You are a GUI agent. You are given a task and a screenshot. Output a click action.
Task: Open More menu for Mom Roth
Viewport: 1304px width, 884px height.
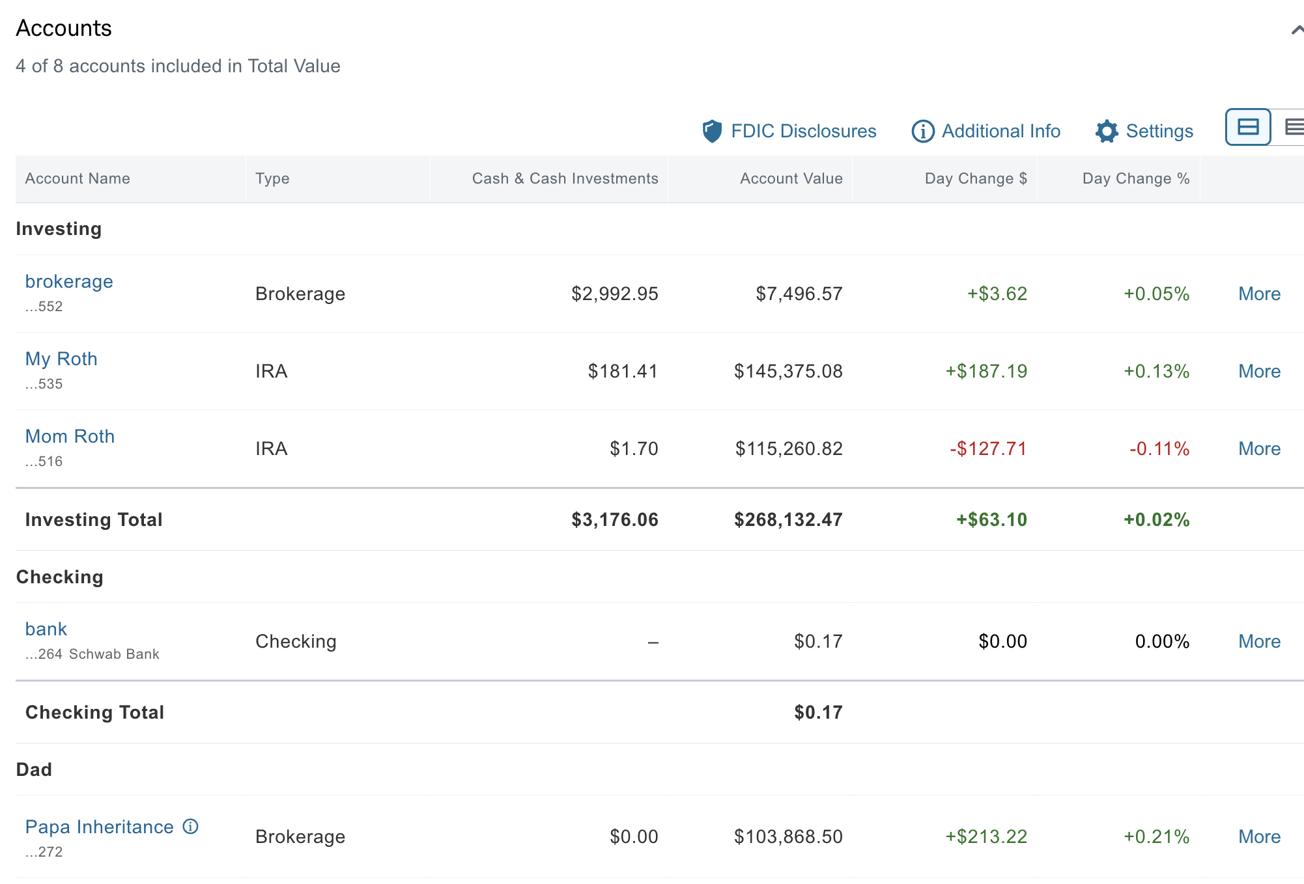[x=1259, y=449]
